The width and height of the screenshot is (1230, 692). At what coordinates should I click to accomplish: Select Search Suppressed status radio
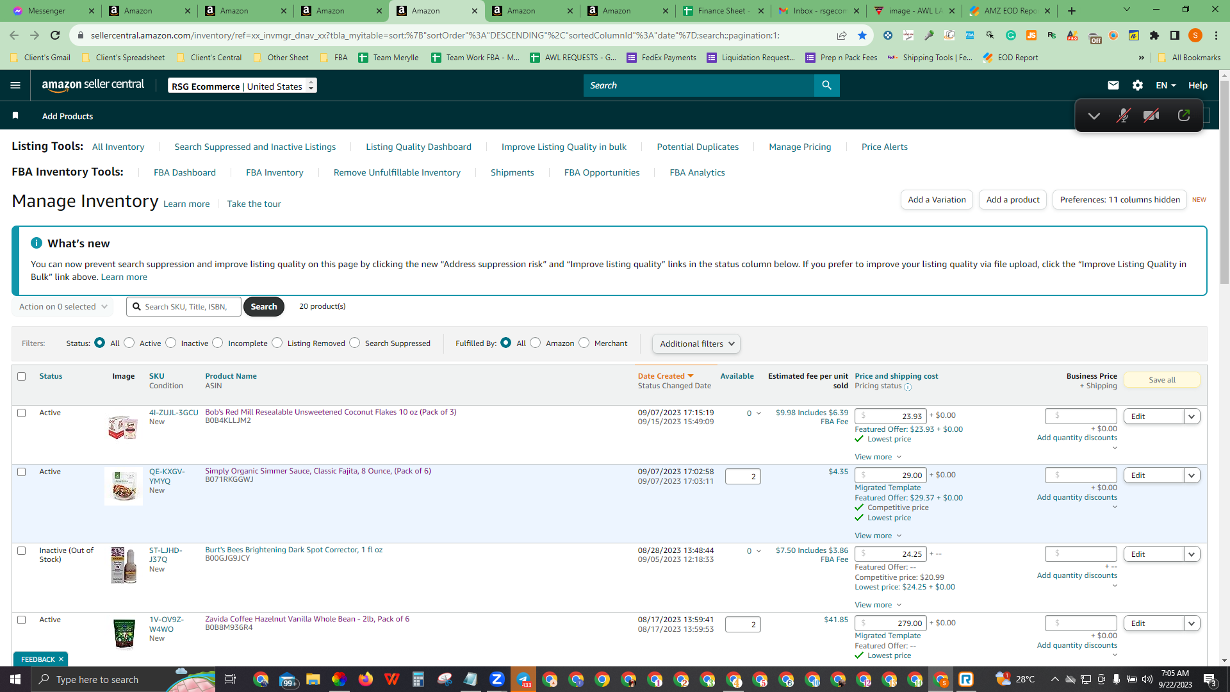[x=355, y=343]
